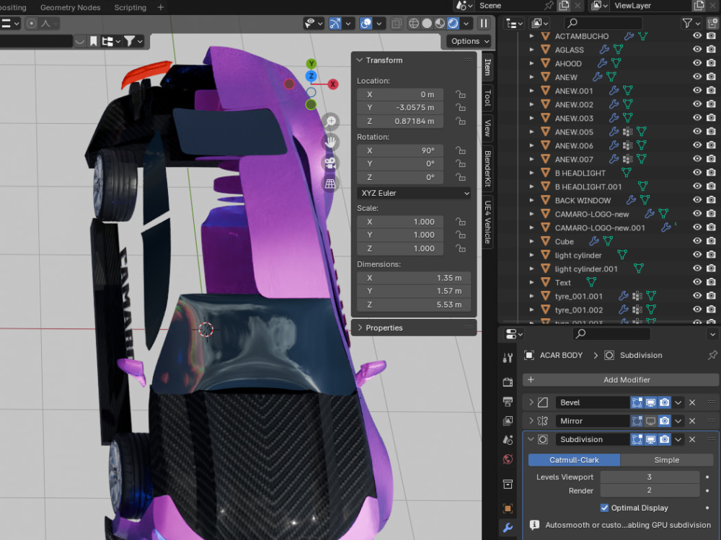Open Collection properties tab

pos(508,484)
